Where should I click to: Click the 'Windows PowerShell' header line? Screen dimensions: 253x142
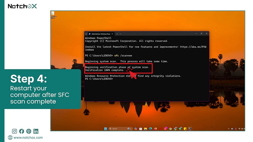(98, 38)
